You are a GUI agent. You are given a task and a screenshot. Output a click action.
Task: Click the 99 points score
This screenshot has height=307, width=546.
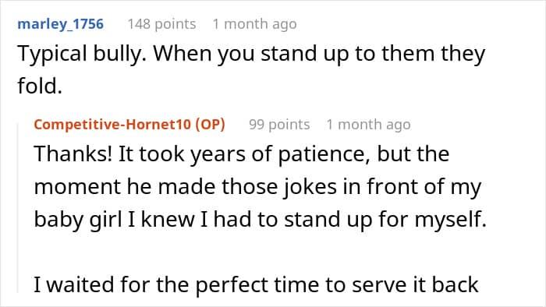click(x=279, y=124)
